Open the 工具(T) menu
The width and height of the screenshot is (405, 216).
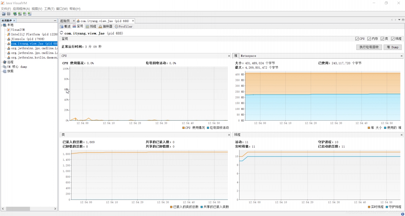(49, 9)
